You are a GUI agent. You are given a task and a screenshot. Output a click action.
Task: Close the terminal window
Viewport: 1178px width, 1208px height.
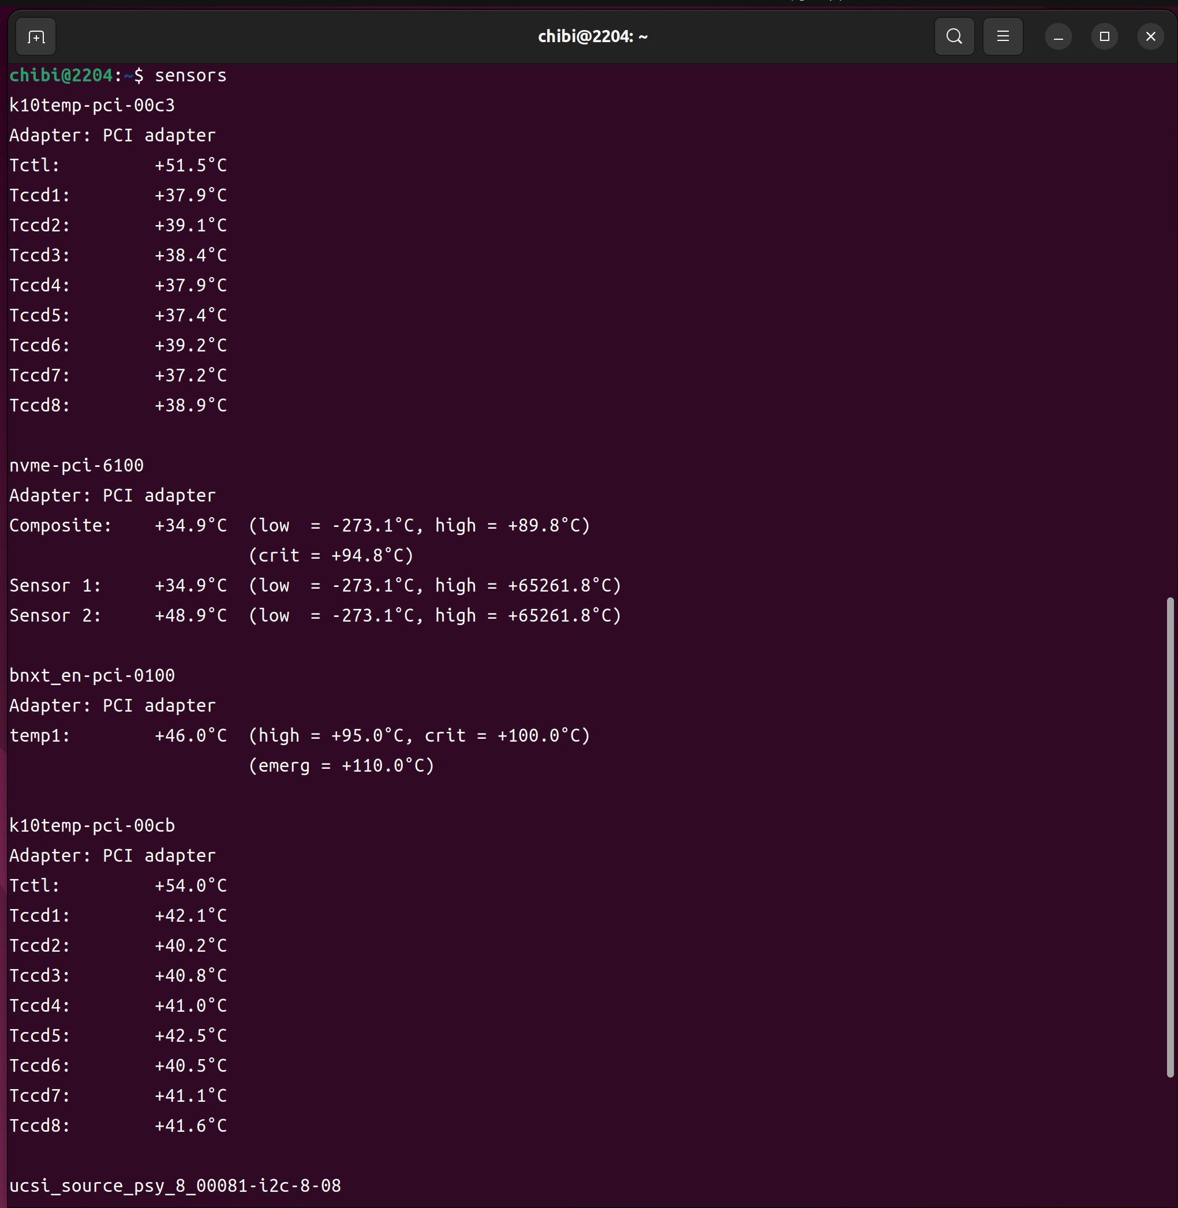(1150, 37)
